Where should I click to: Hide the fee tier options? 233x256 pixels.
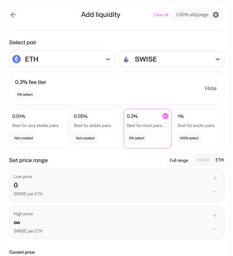[211, 88]
